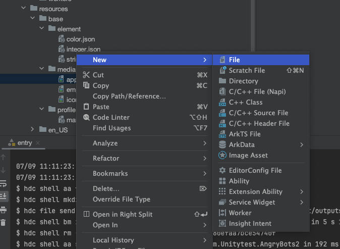Collapse the element folder
Viewport: 340px width, 249px height.
[x=43, y=29]
